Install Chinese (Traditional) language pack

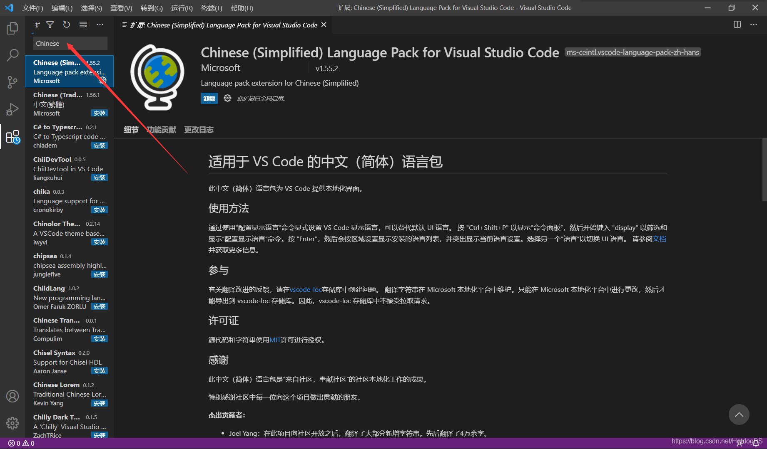(x=100, y=113)
